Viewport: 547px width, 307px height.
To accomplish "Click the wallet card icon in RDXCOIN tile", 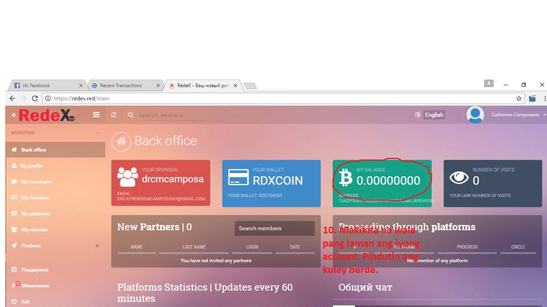I will (238, 177).
